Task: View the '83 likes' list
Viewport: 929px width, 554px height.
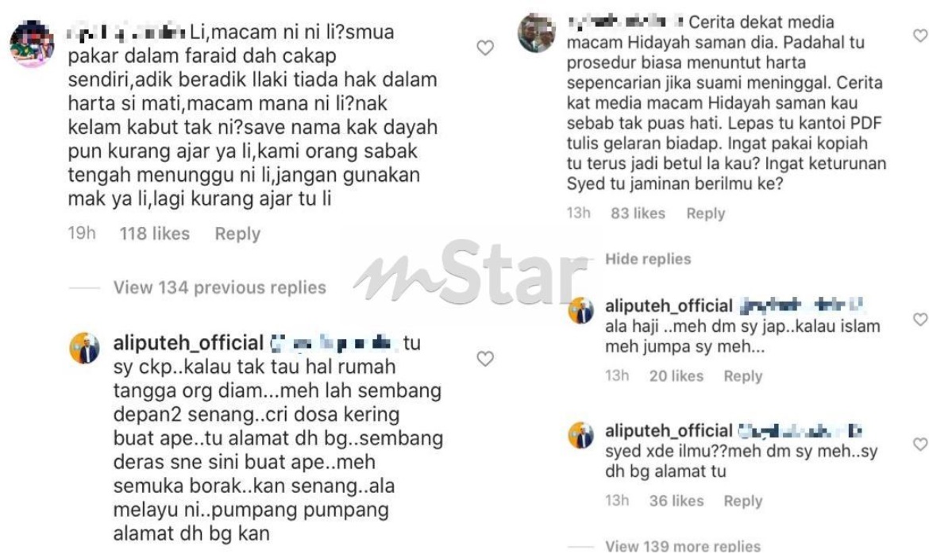Action: click(638, 214)
